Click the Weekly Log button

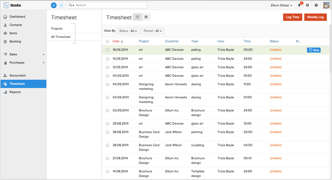click(315, 17)
